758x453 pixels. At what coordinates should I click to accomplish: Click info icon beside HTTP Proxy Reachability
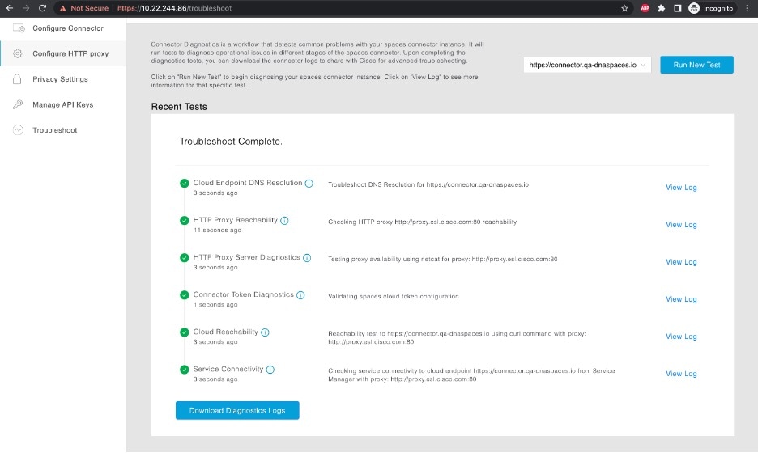coord(284,221)
